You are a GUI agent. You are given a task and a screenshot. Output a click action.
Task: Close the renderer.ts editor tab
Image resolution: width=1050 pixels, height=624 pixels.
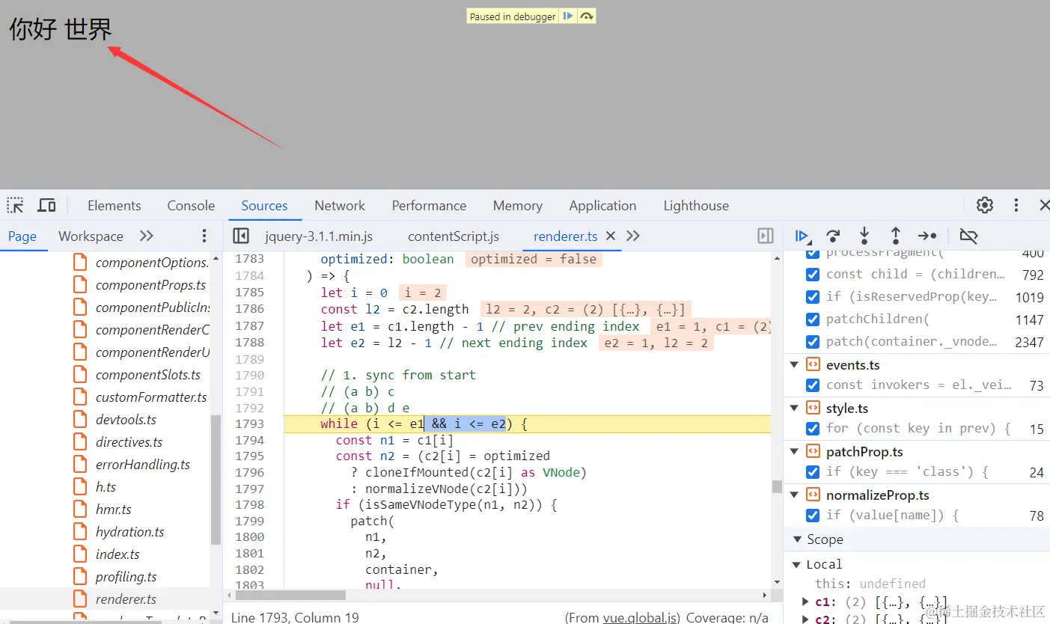click(x=611, y=236)
